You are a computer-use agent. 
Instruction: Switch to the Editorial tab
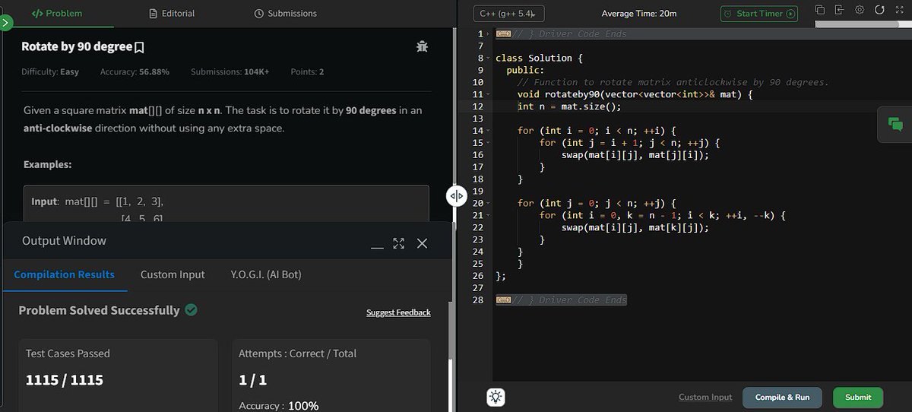coord(172,13)
